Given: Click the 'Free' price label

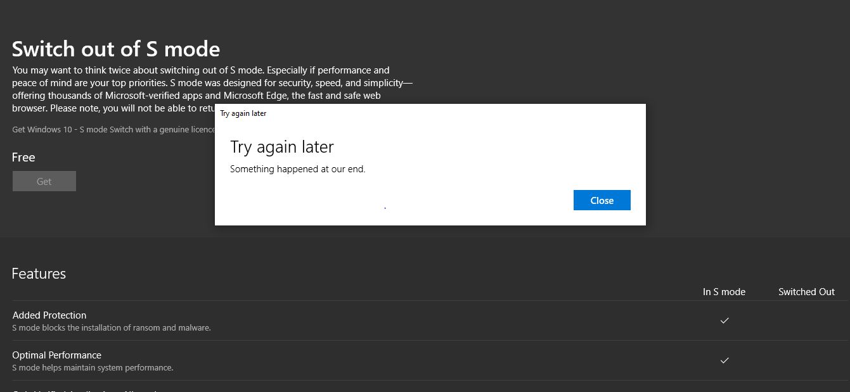Looking at the screenshot, I should [23, 157].
